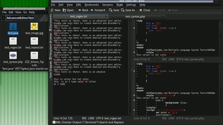The width and height of the screenshot is (223, 125).
Task: Open the Sessions menu
Action: pyautogui.click(x=107, y=5)
